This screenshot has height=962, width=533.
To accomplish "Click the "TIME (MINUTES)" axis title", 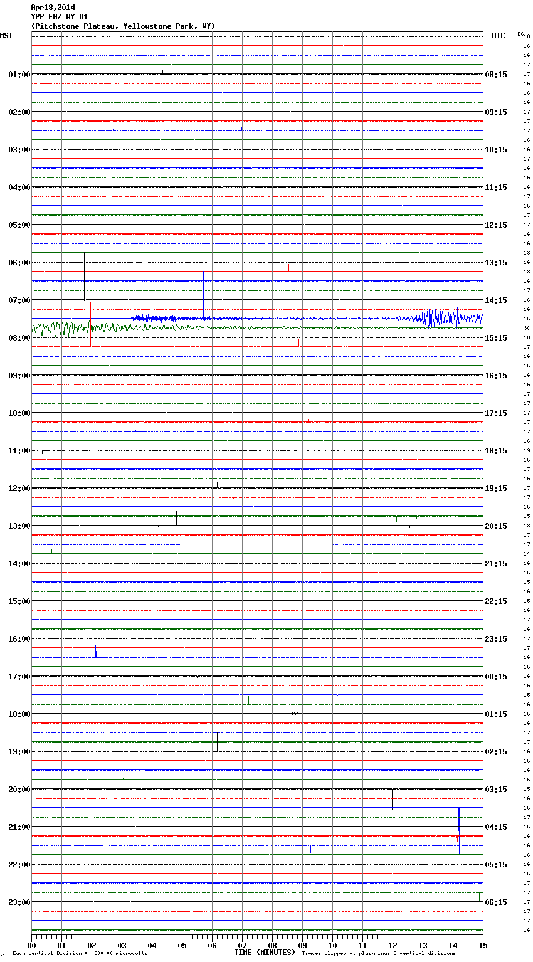I will pyautogui.click(x=265, y=953).
